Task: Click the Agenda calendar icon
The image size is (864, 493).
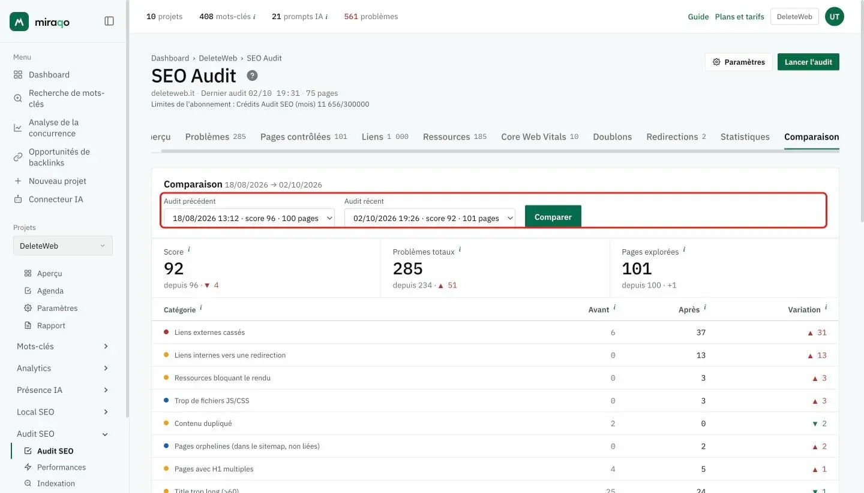Action: coord(28,291)
